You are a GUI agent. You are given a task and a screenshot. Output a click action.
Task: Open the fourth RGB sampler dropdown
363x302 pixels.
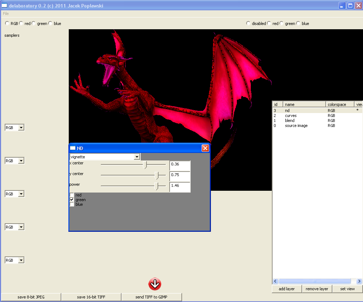coord(21,227)
